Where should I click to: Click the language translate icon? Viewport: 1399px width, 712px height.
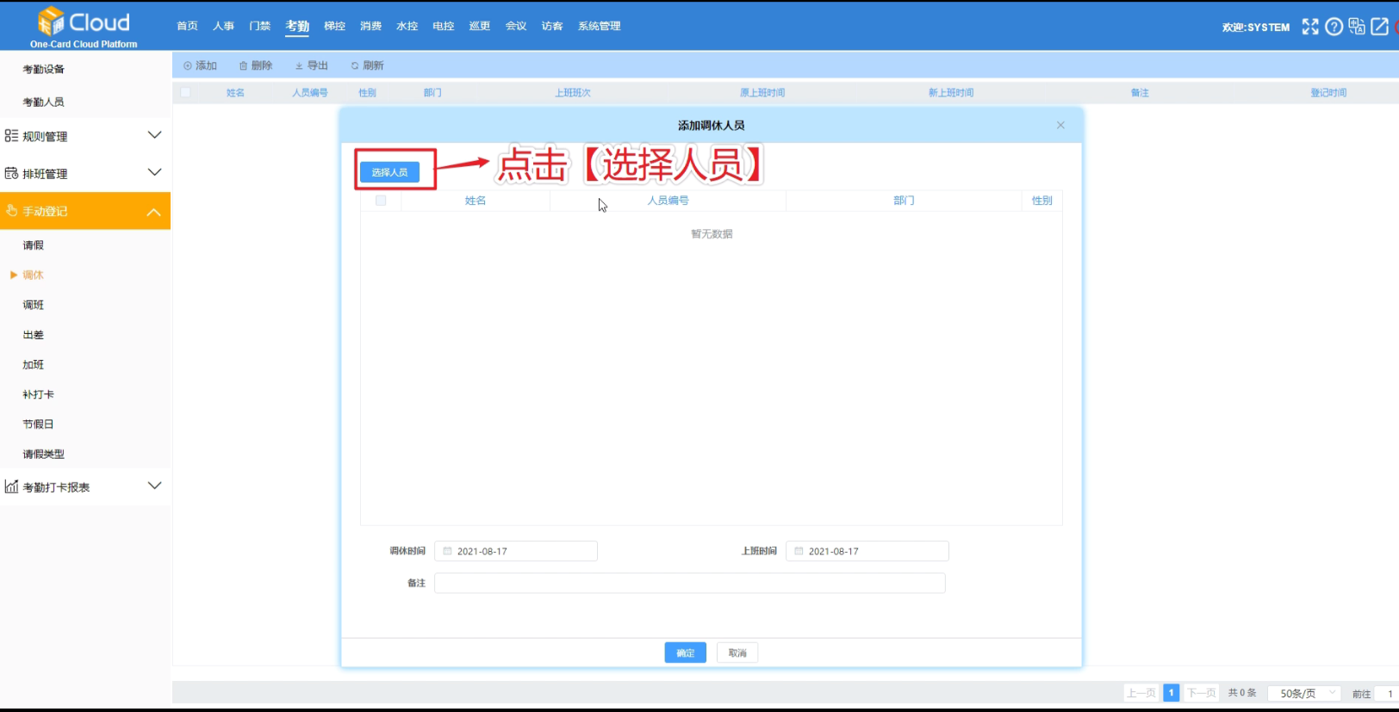[x=1357, y=27]
